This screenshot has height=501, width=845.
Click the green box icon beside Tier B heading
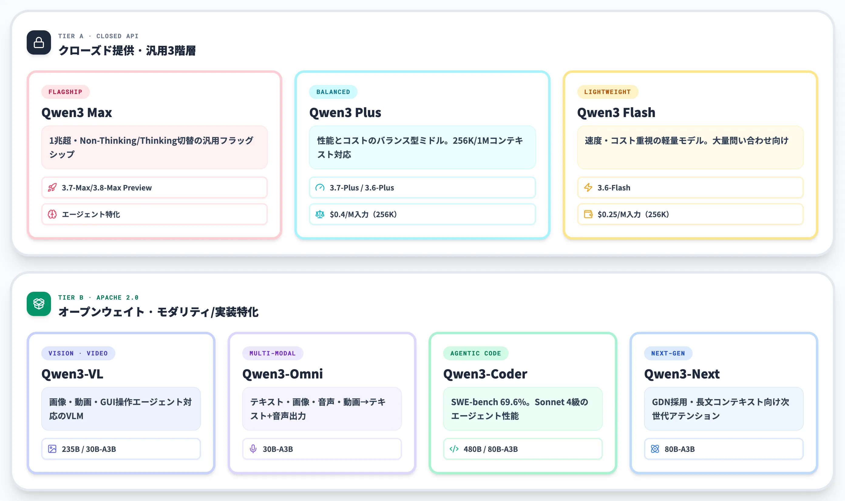(39, 304)
